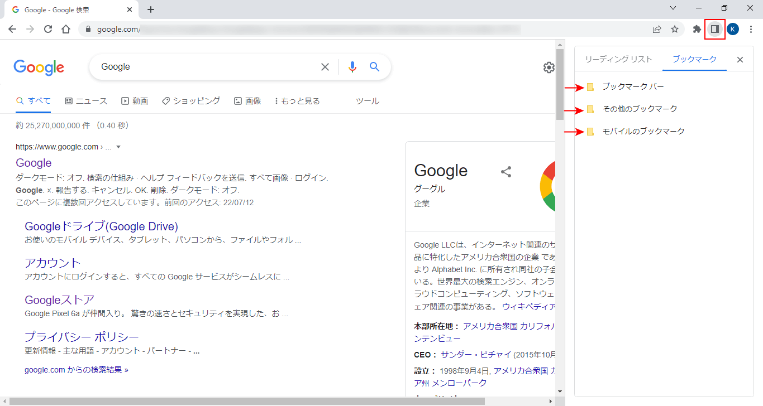This screenshot has height=406, width=763.
Task: Open the アカウント sitelink
Action: [x=53, y=263]
